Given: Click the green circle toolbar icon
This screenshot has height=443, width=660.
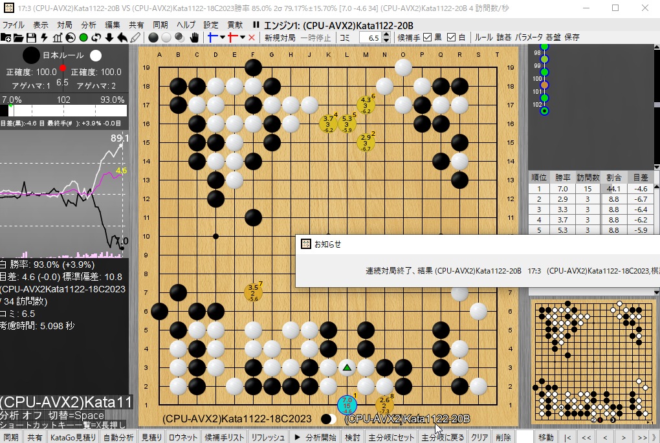Looking at the screenshot, I should click(83, 38).
